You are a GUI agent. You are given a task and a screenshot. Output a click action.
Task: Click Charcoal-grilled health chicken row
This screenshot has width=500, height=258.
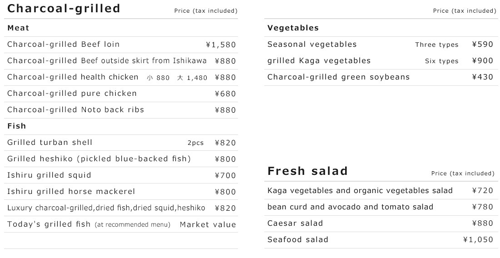click(x=73, y=77)
